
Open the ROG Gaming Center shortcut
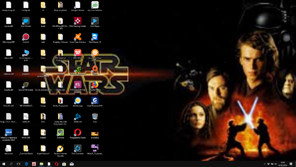[x=78, y=21]
